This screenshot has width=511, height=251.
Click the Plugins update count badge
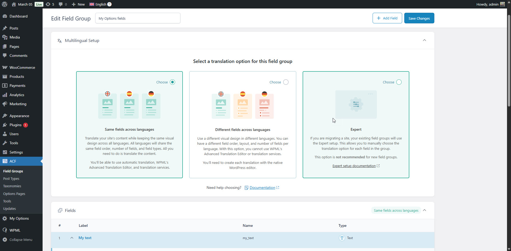26,125
